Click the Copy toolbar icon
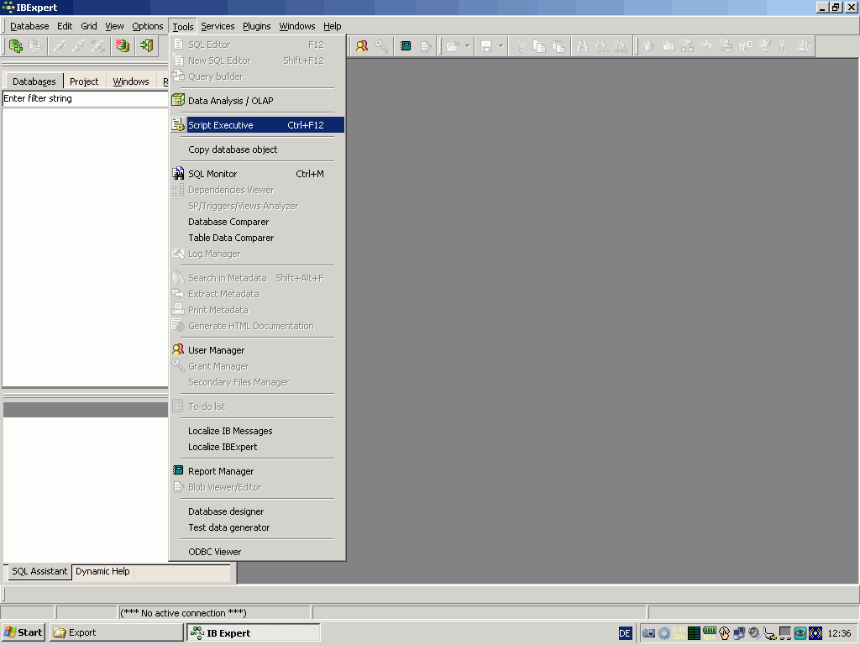860x645 pixels. (x=539, y=46)
